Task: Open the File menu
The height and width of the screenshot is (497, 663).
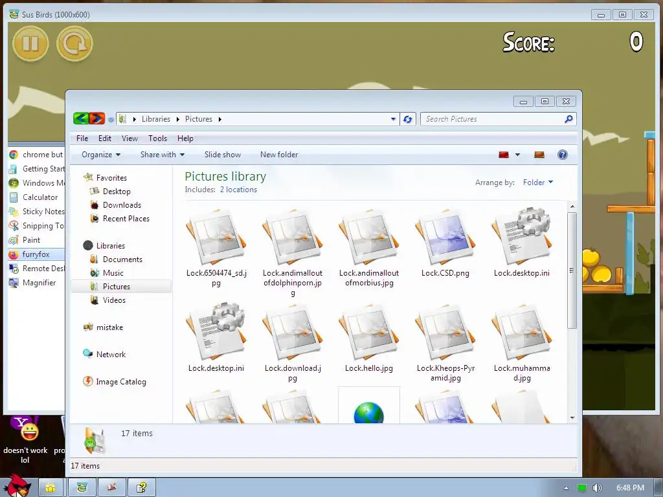Action: pyautogui.click(x=82, y=138)
